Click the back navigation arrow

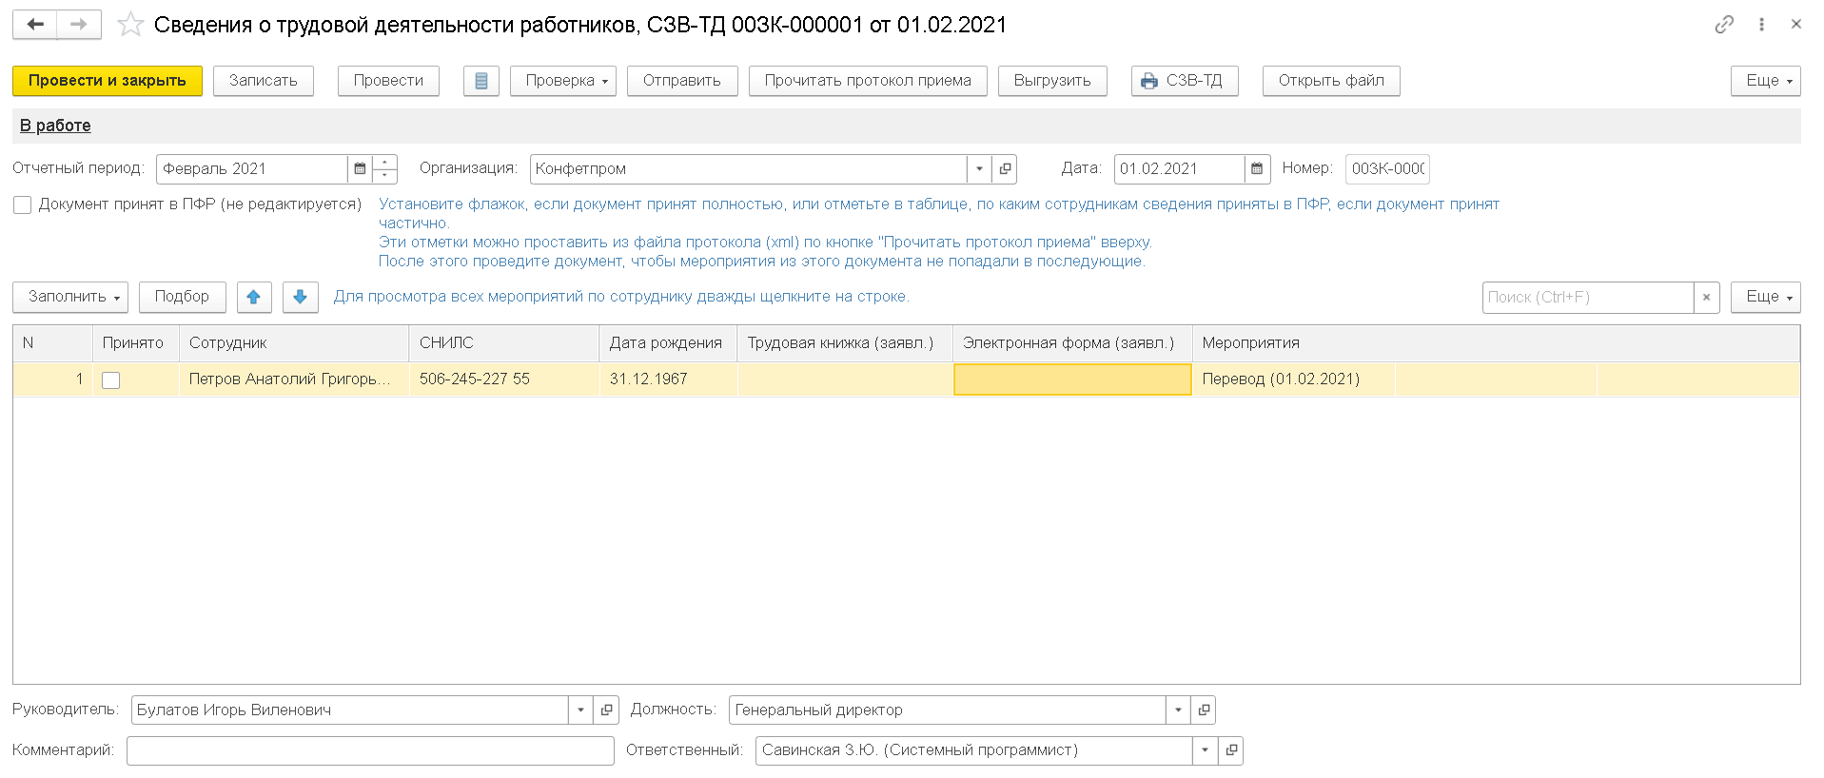(35, 25)
